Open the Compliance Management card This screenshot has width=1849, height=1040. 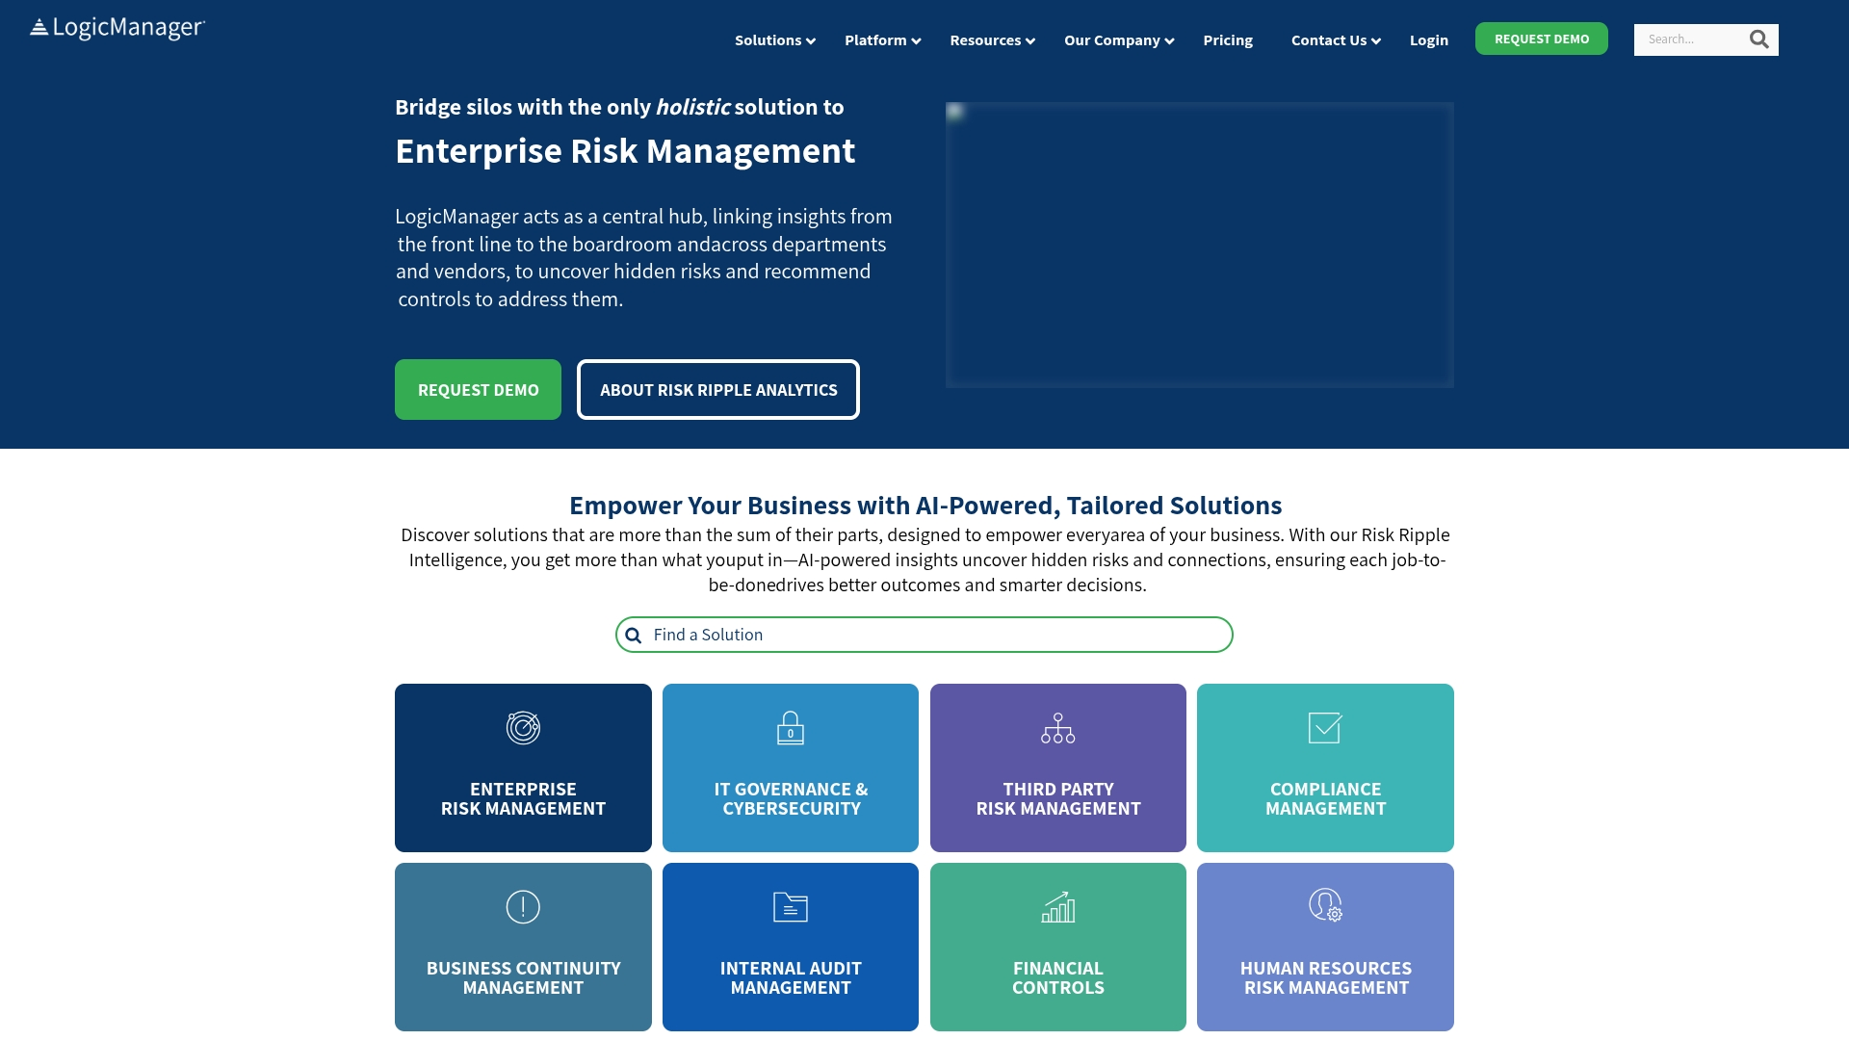[1325, 767]
